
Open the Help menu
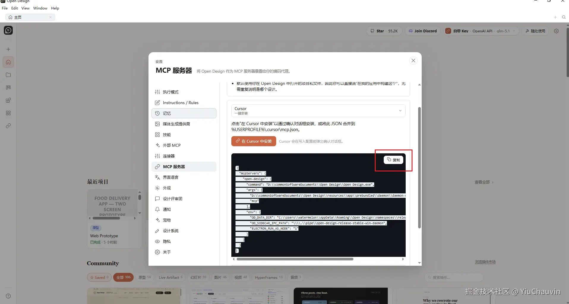click(55, 8)
